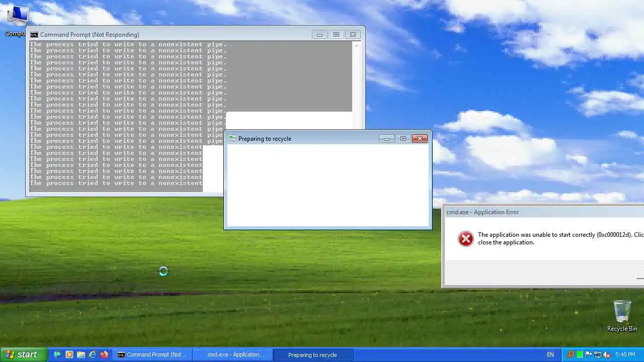Click the green square tray icon
Viewport: 644px width, 362px height.
(x=580, y=354)
